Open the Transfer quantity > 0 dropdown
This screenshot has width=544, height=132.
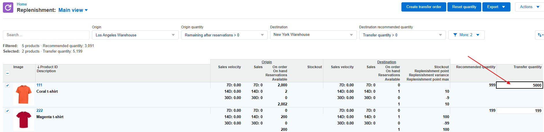pos(402,35)
